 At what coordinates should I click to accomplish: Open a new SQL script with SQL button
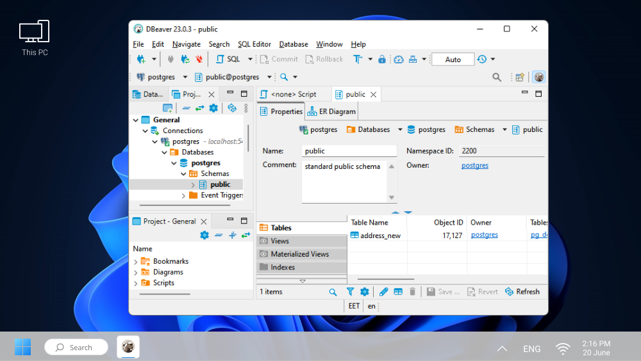click(228, 60)
